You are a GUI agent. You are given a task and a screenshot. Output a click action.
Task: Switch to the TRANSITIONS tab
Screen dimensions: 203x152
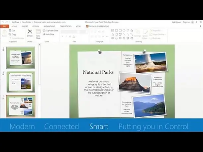(66, 26)
